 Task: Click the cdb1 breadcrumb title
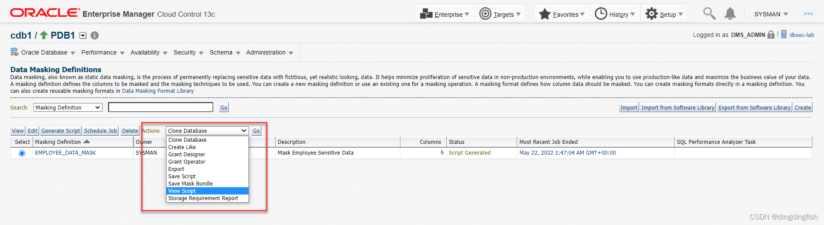click(x=21, y=35)
